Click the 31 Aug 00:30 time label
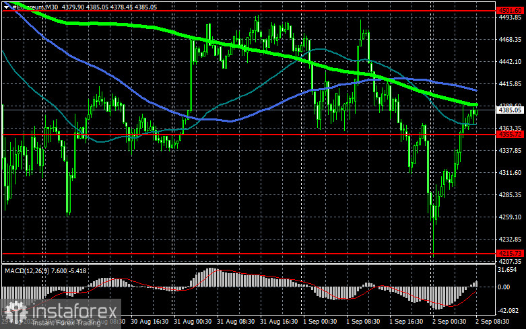This screenshot has height=329, width=526. click(x=193, y=322)
